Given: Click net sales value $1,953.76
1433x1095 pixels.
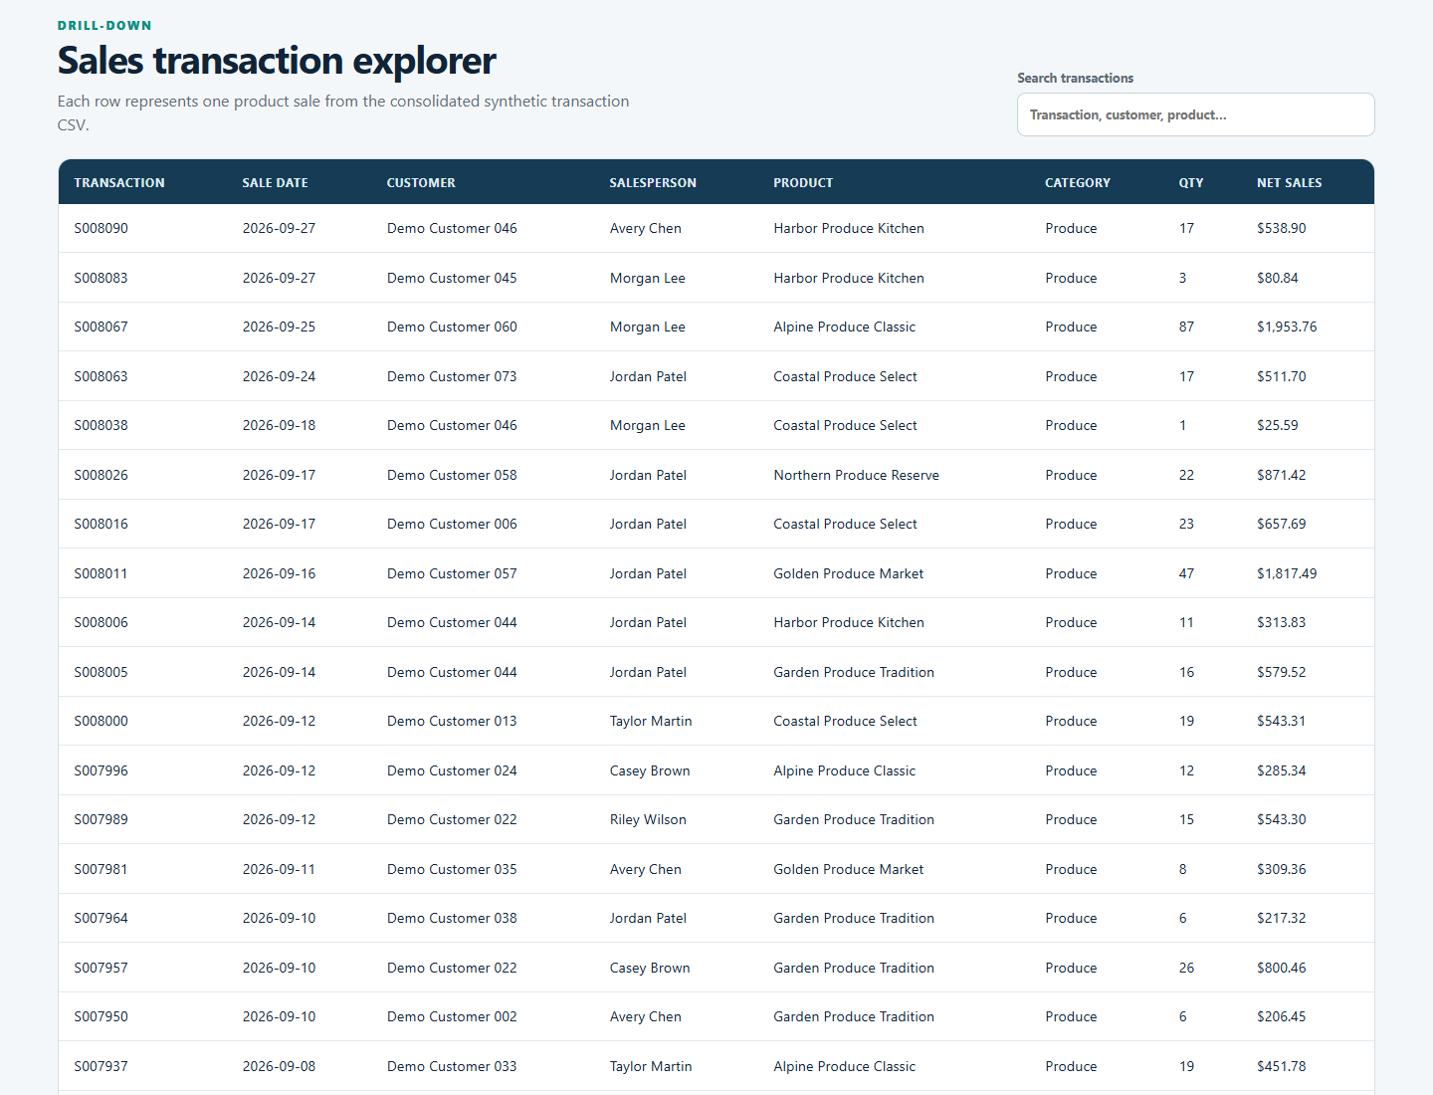Looking at the screenshot, I should [x=1287, y=327].
